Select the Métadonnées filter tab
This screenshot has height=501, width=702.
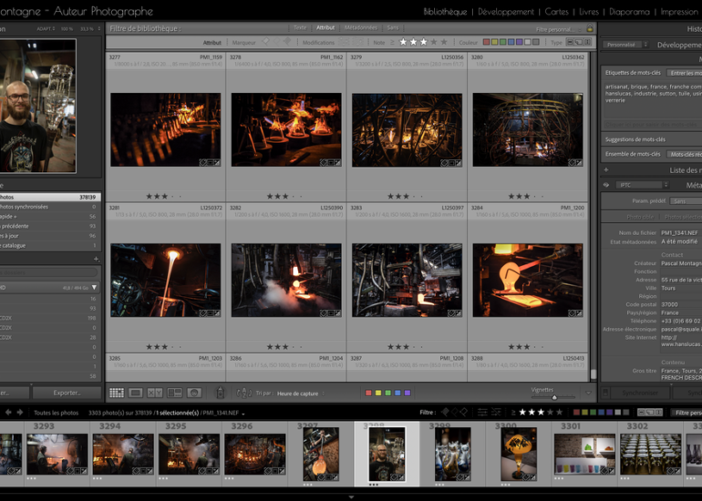[360, 27]
